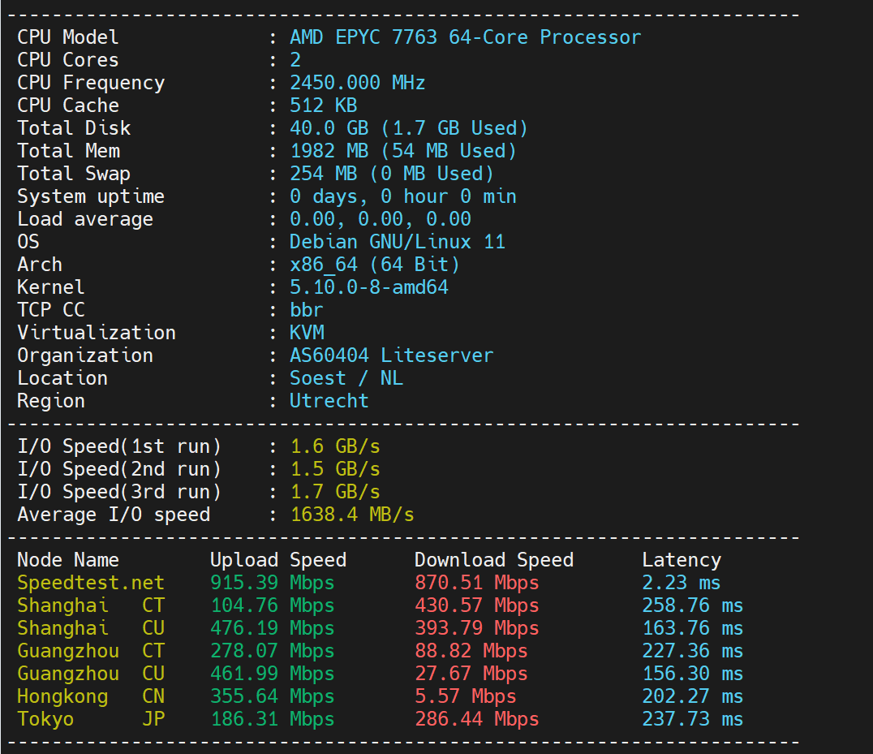Image resolution: width=873 pixels, height=754 pixels.
Task: Click the 156.30 ms latency value
Action: (693, 674)
